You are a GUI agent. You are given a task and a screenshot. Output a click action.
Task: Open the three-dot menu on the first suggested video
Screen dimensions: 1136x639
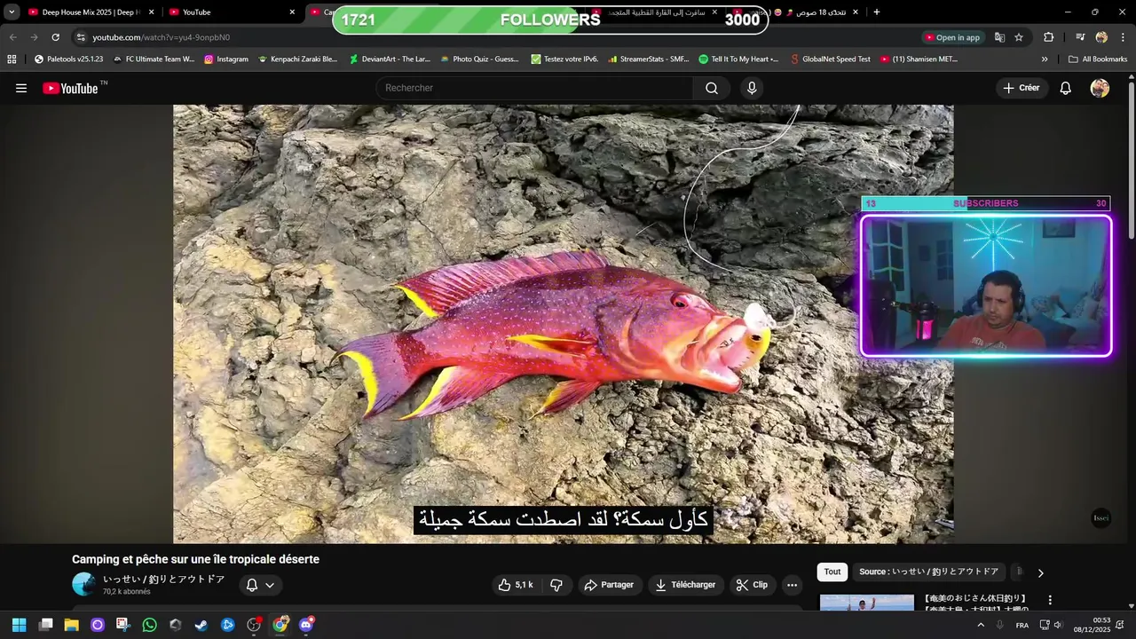click(x=1050, y=600)
